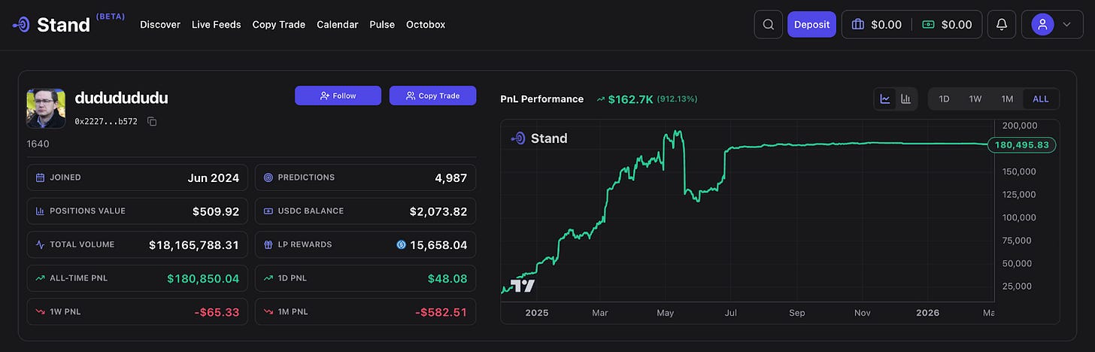The width and height of the screenshot is (1095, 352).
Task: Open the Calendar page
Action: (338, 24)
